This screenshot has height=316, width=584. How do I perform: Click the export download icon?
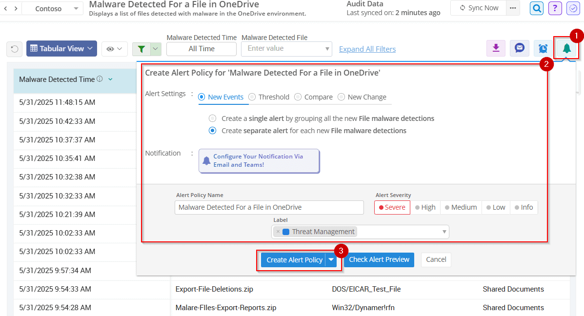[x=496, y=48]
